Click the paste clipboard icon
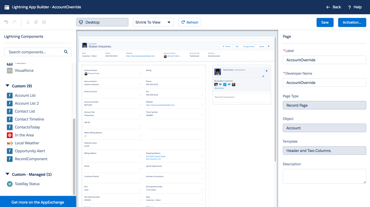 [x=44, y=22]
